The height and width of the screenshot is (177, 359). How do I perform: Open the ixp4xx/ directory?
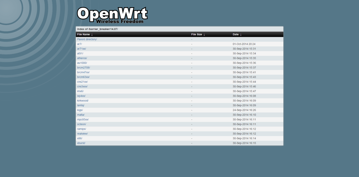(x=81, y=96)
